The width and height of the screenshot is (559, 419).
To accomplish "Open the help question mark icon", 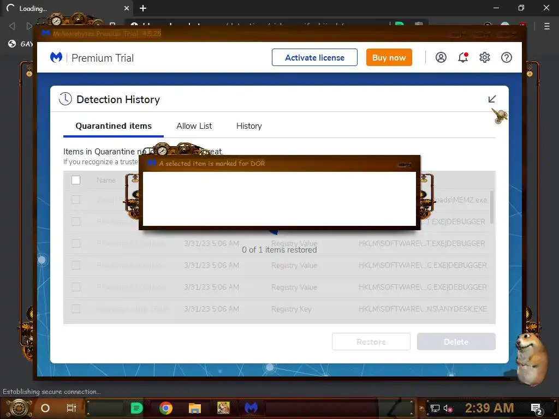I will [507, 57].
